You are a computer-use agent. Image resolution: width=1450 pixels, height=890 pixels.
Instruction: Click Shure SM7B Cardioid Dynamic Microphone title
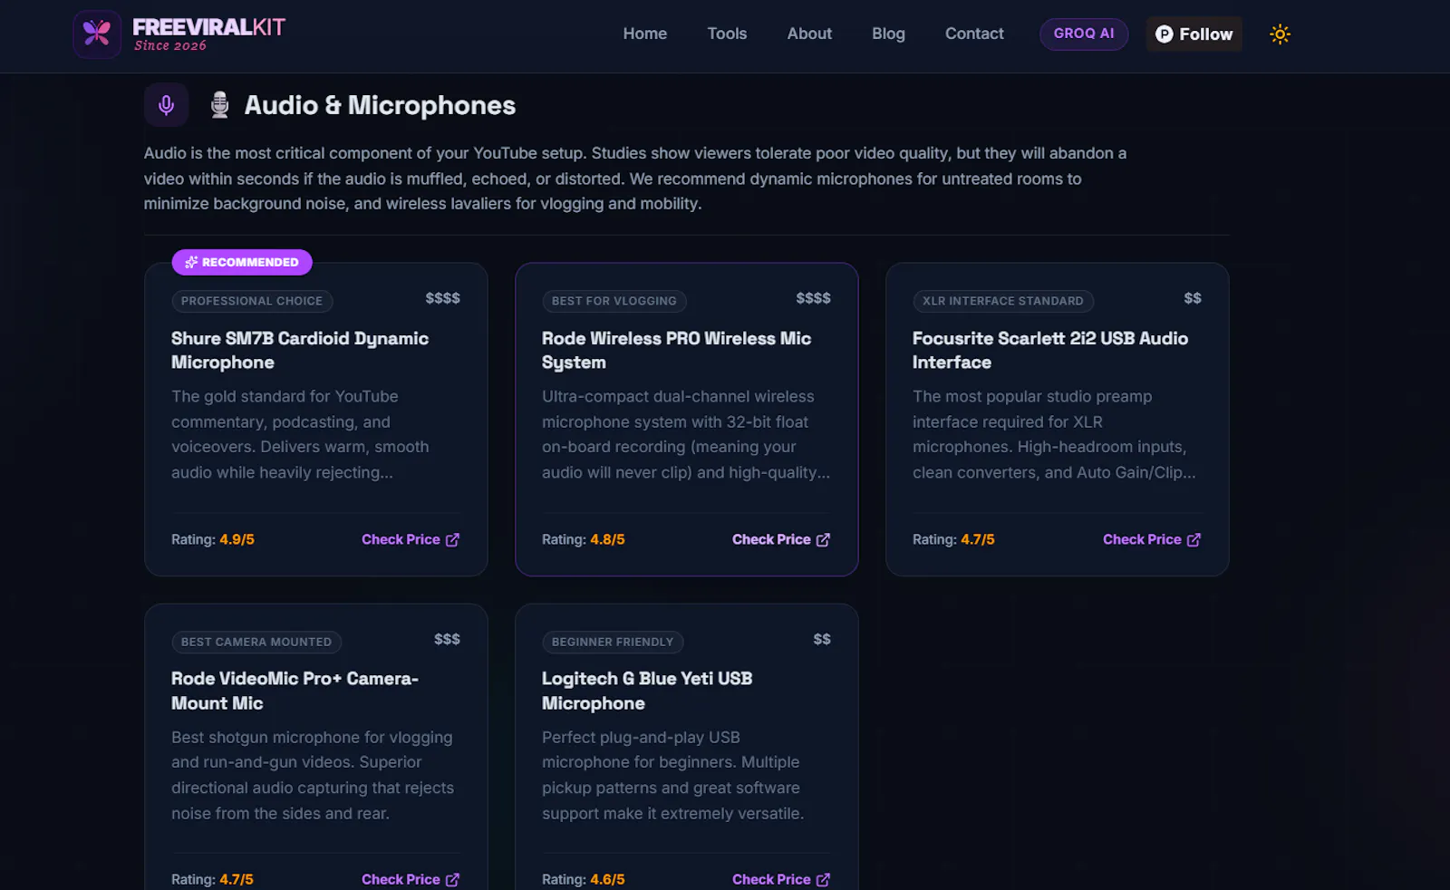tap(300, 351)
